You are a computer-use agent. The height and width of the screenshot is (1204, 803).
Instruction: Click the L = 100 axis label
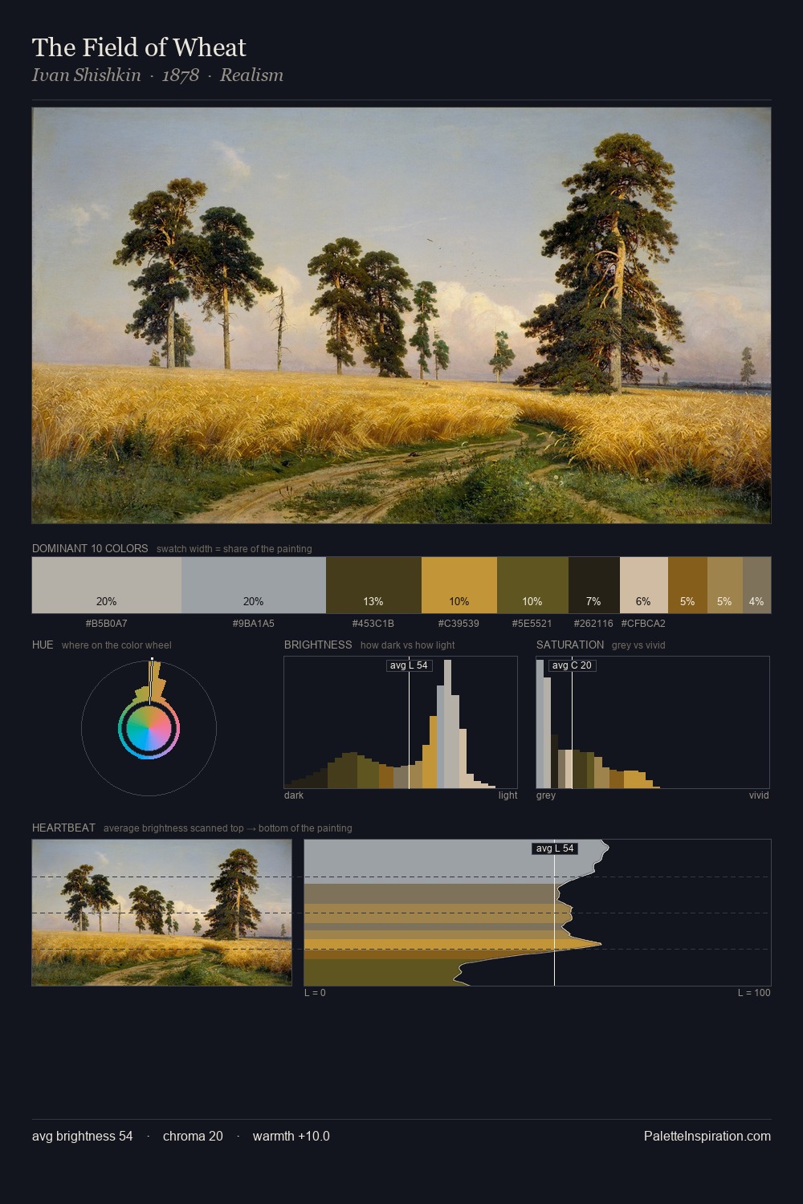coord(754,993)
